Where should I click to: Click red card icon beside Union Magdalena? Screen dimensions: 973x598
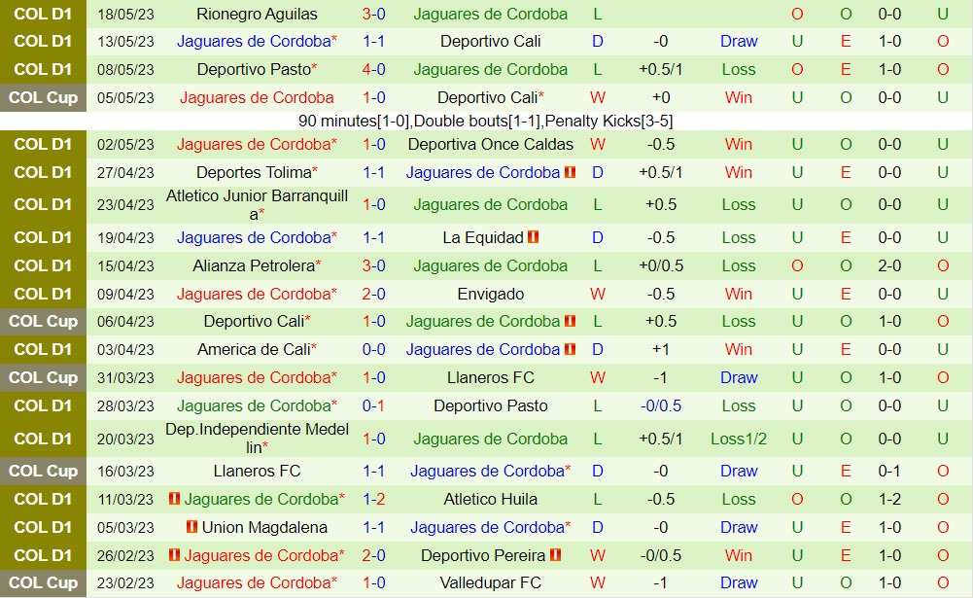(x=192, y=527)
